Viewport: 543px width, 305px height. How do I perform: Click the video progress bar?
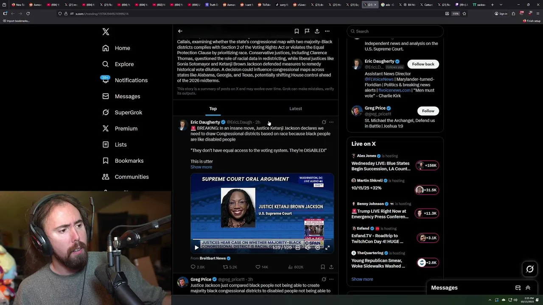coord(262,240)
